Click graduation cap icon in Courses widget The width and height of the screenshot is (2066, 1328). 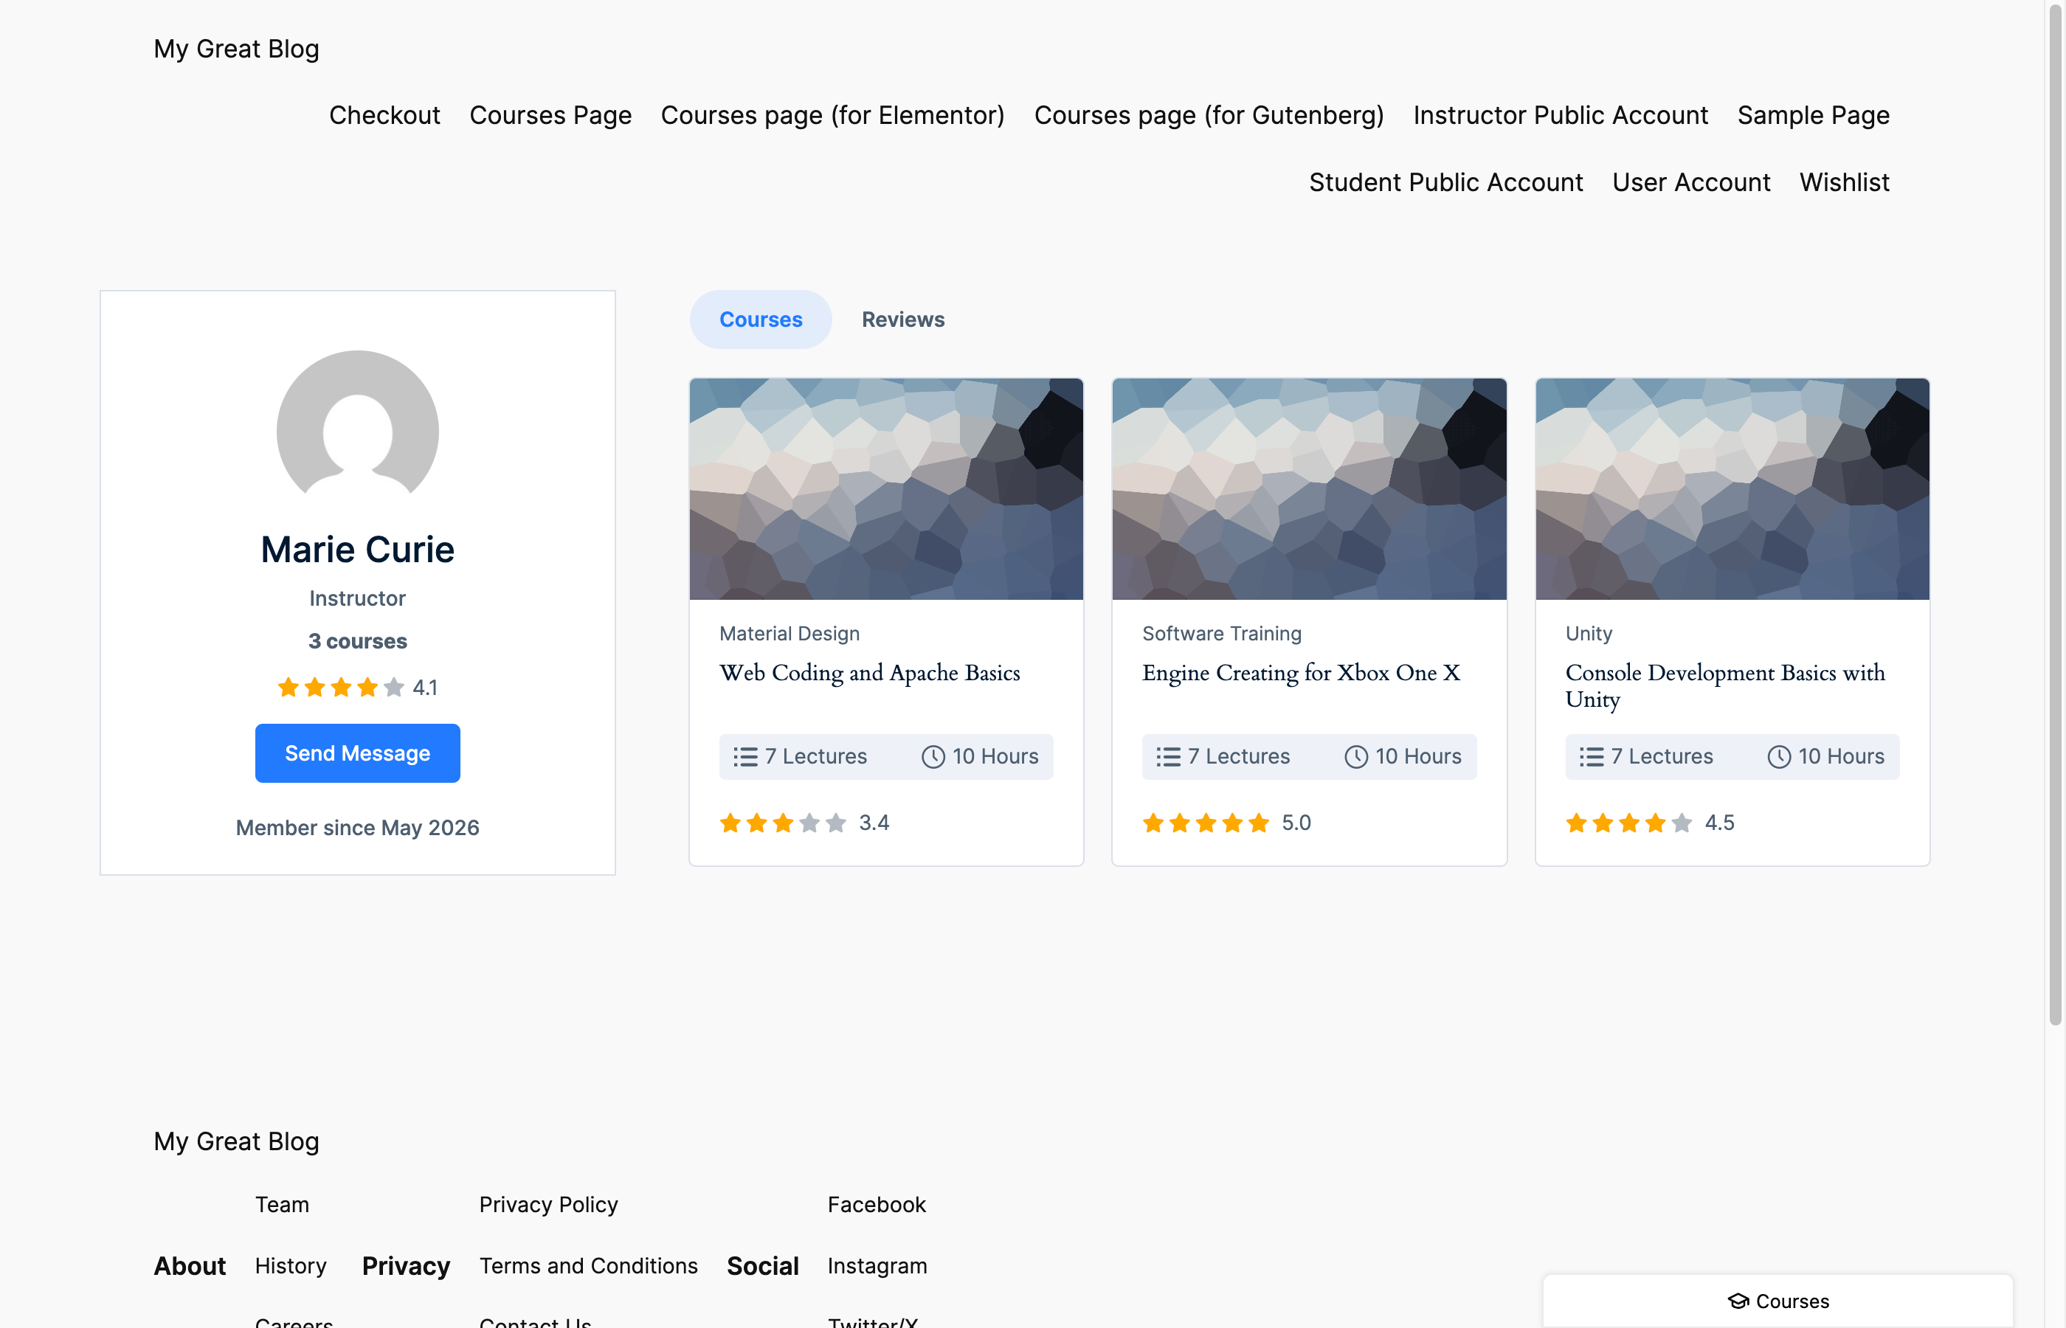tap(1738, 1301)
